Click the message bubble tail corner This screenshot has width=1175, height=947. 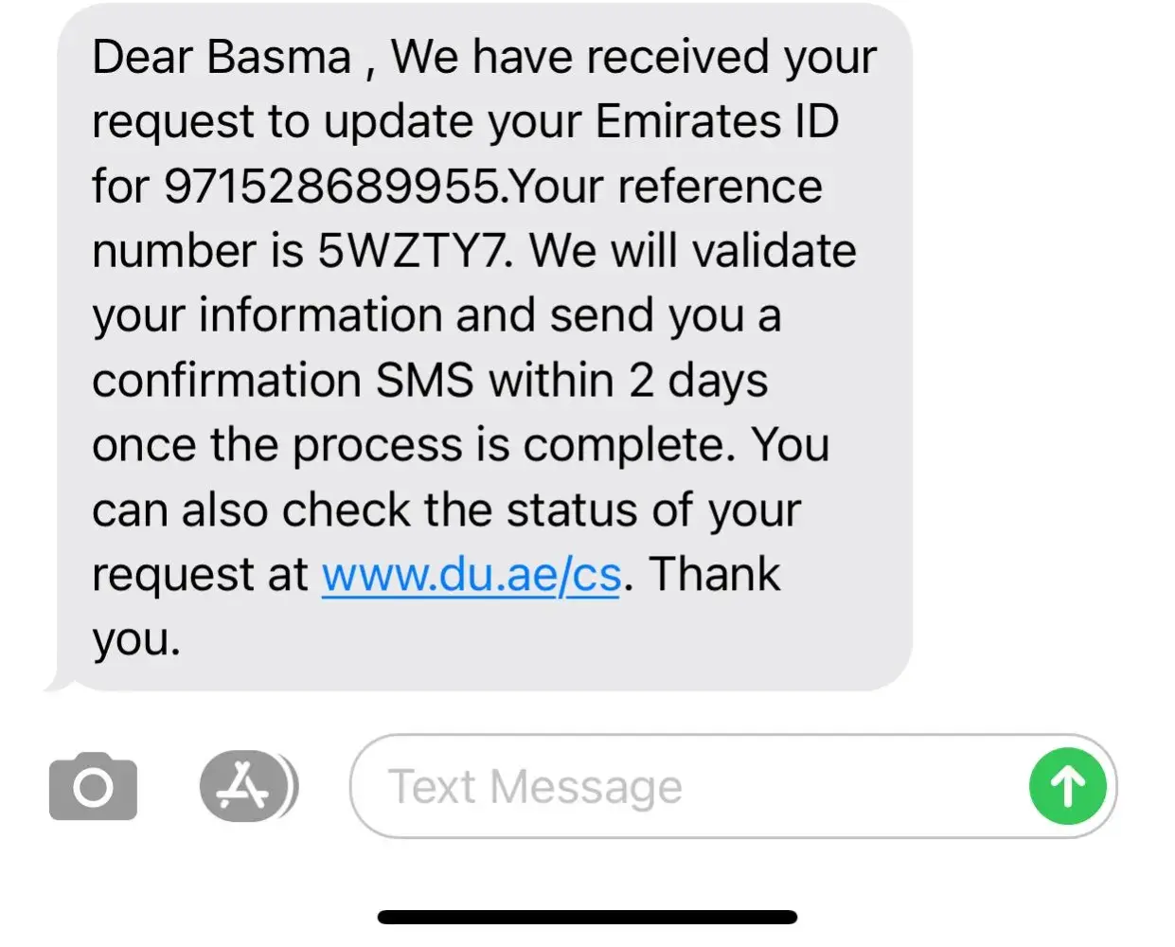[x=57, y=682]
